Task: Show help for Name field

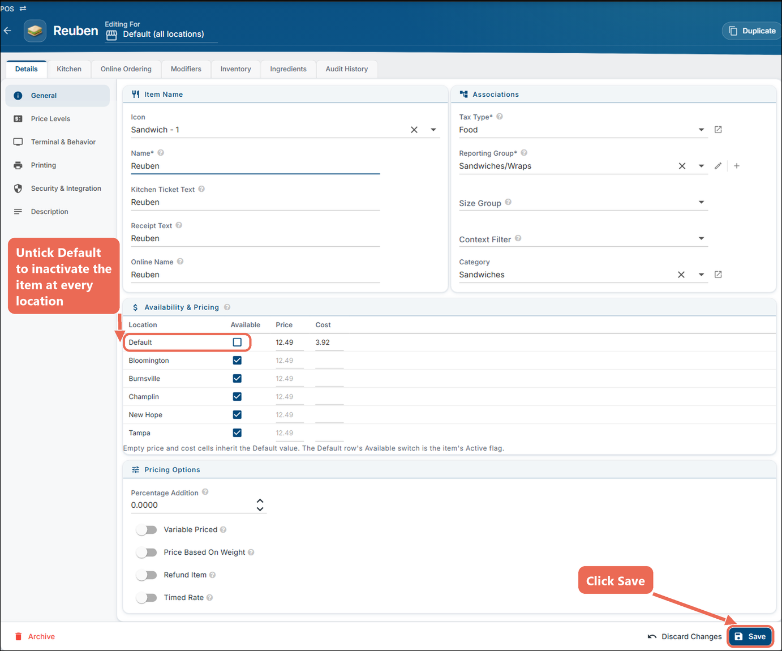Action: click(x=161, y=153)
